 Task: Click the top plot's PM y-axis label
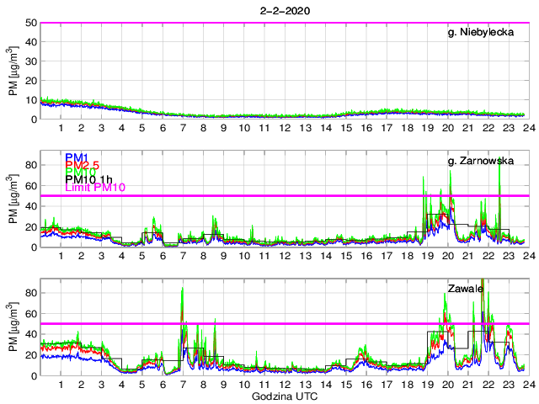coord(13,72)
